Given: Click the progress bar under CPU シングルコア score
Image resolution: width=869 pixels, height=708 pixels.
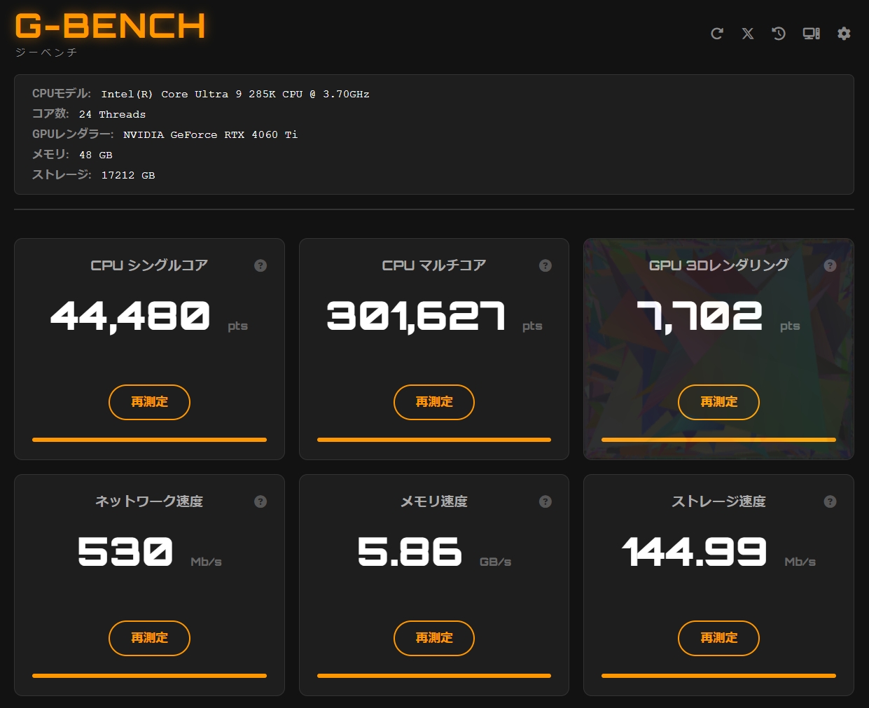Looking at the screenshot, I should [x=149, y=440].
